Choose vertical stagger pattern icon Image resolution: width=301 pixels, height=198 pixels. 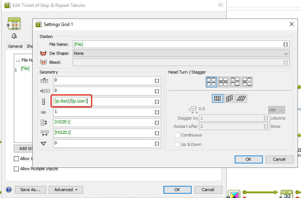click(x=229, y=99)
